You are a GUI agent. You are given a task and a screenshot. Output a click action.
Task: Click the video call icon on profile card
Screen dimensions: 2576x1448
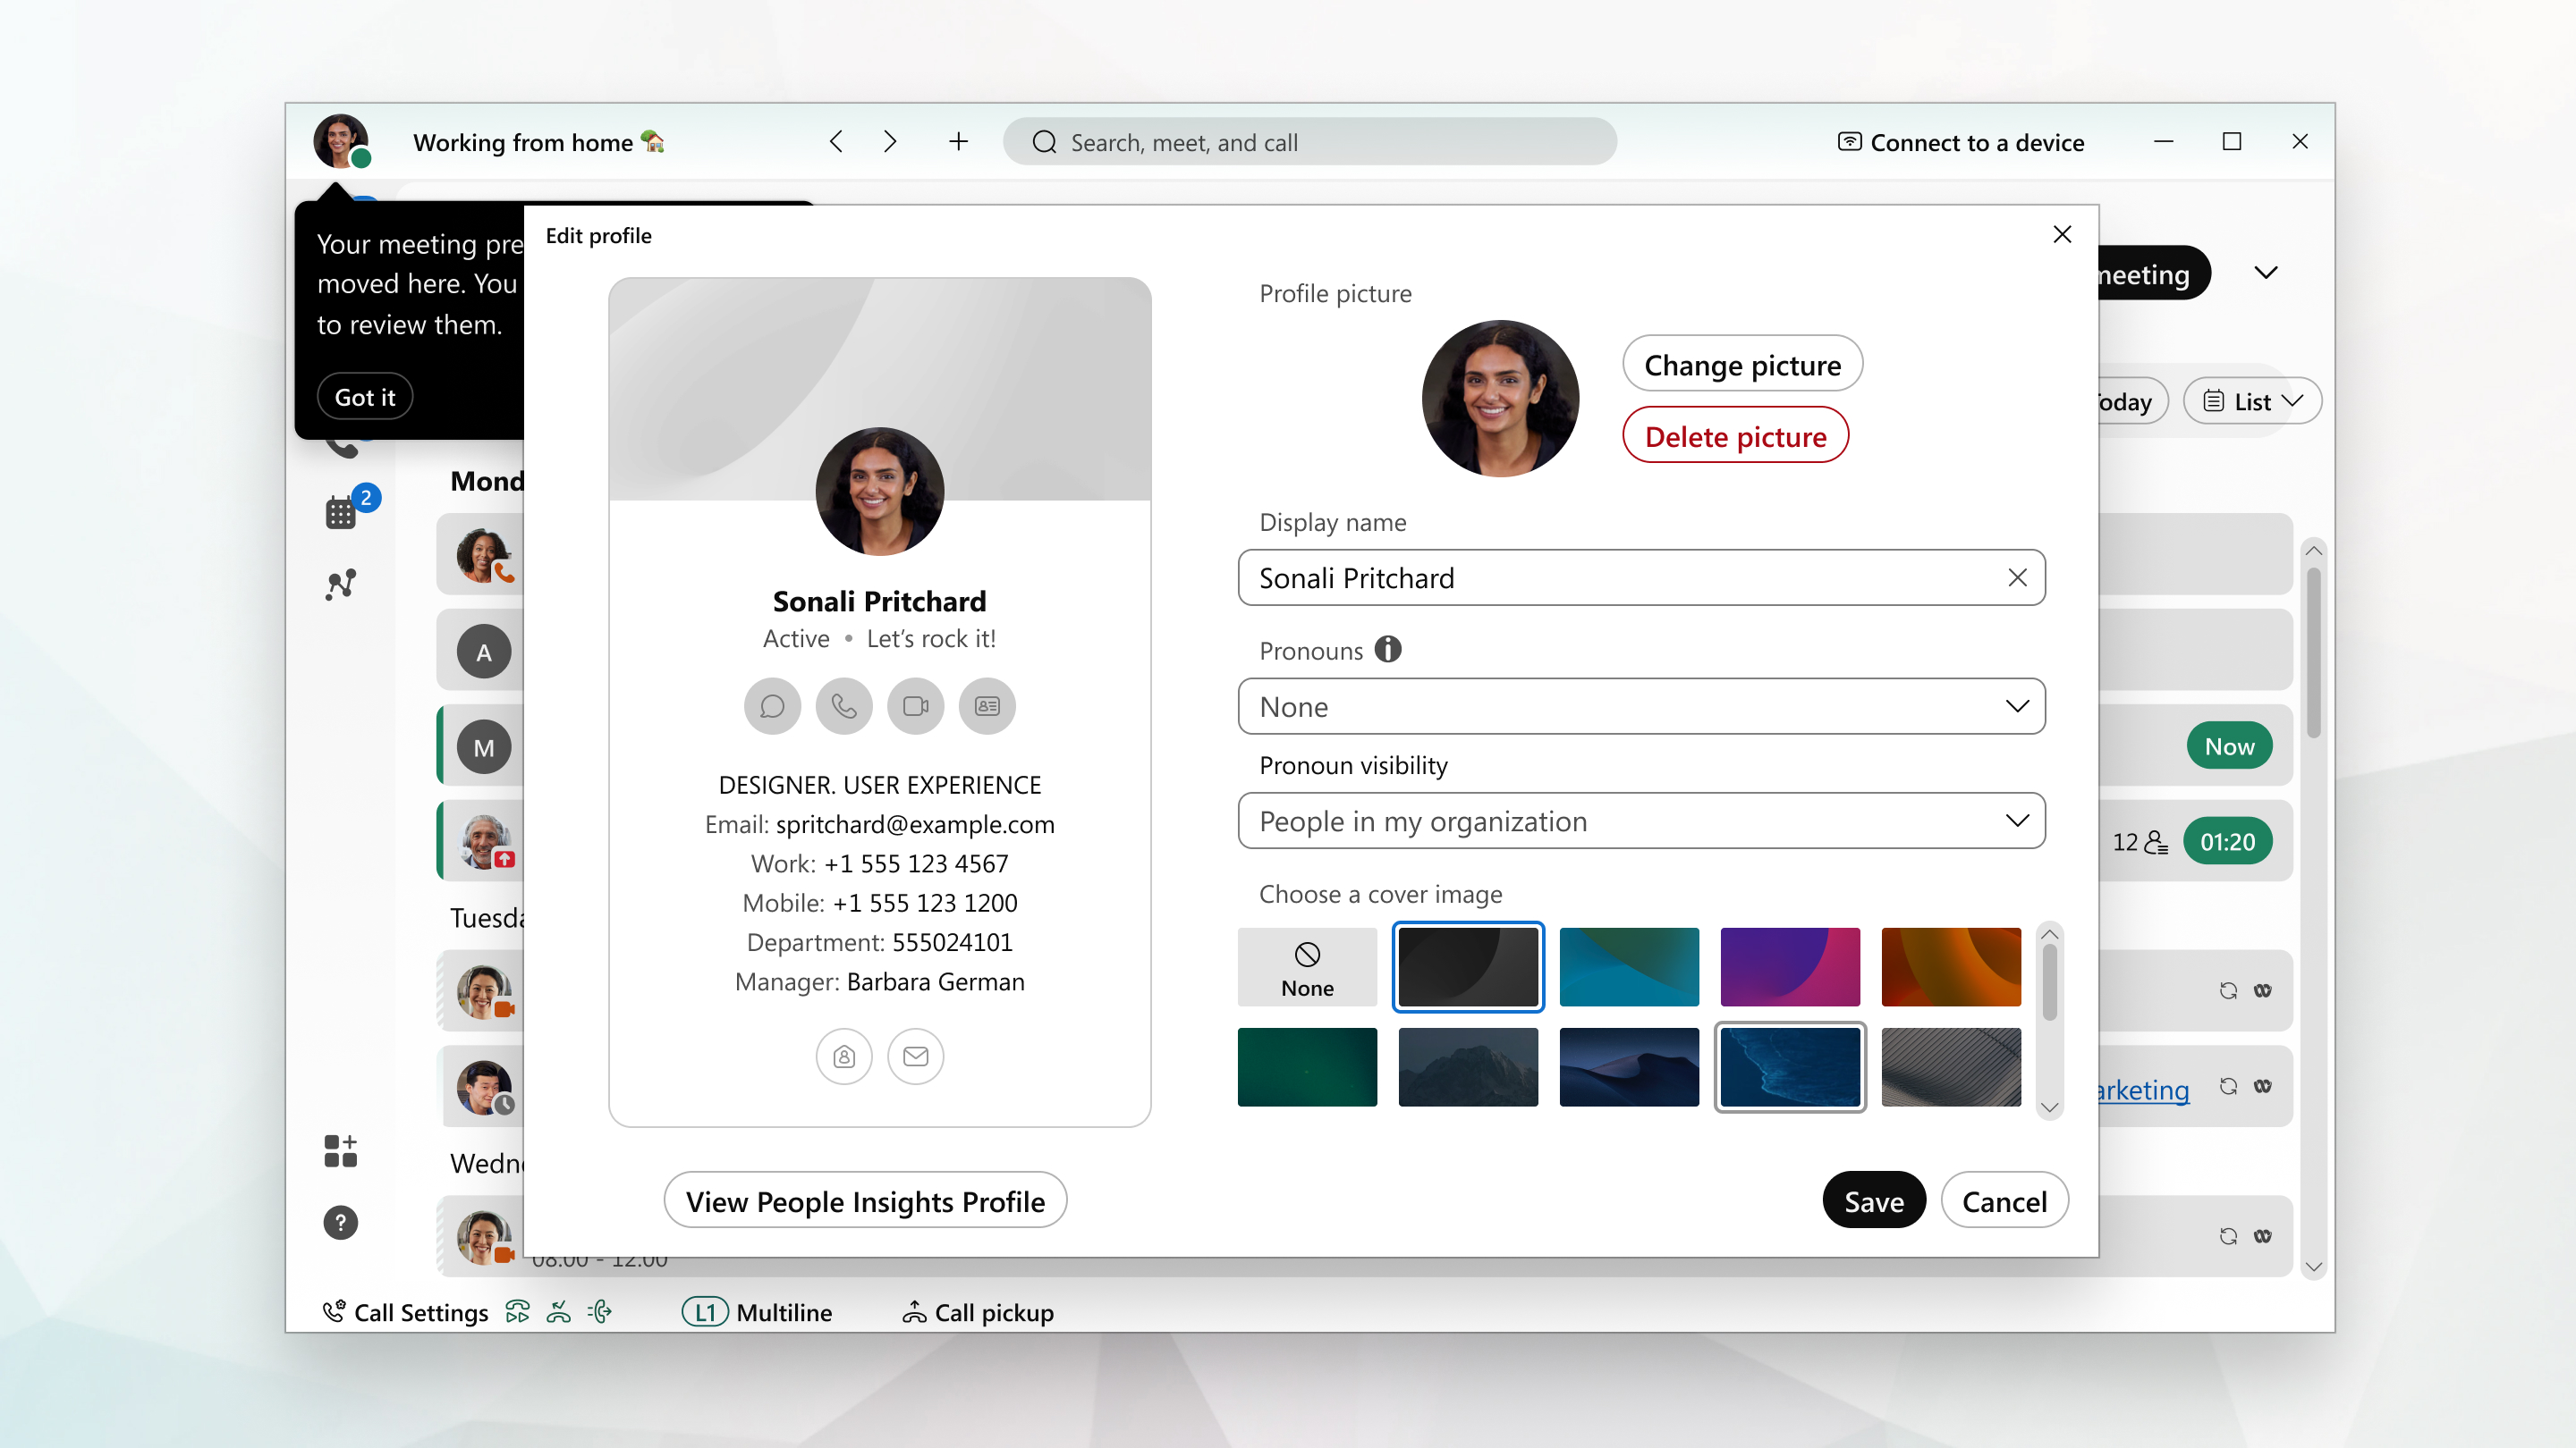915,705
